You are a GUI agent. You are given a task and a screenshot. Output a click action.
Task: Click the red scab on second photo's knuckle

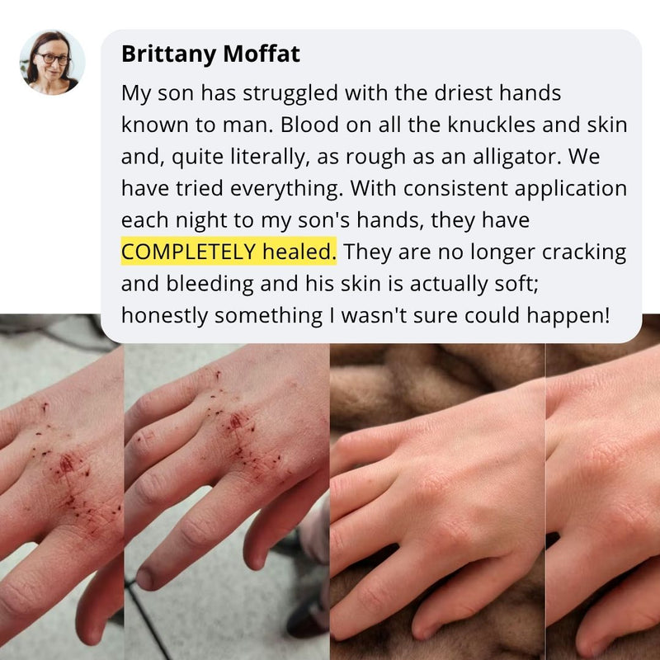[x=236, y=421]
